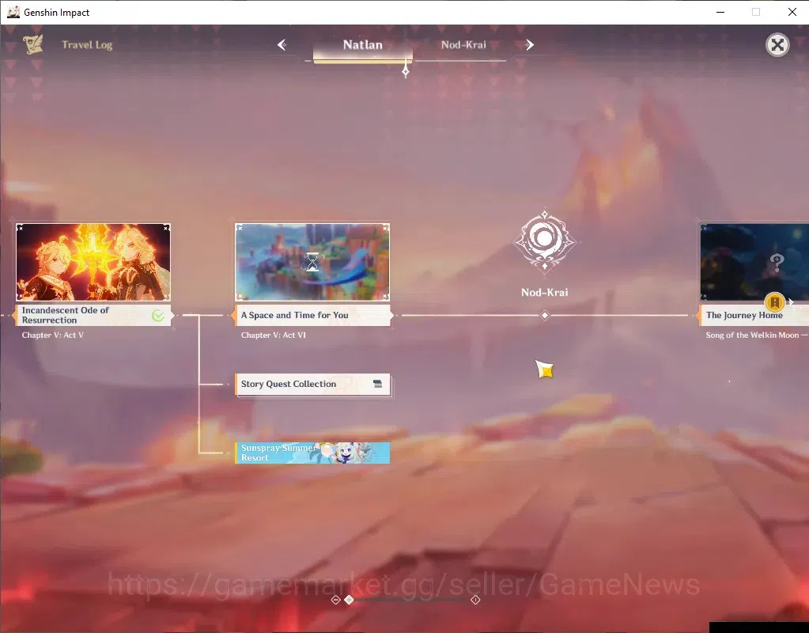Click the region tab position diamond marker
Viewport: 809px width, 633px height.
[406, 71]
